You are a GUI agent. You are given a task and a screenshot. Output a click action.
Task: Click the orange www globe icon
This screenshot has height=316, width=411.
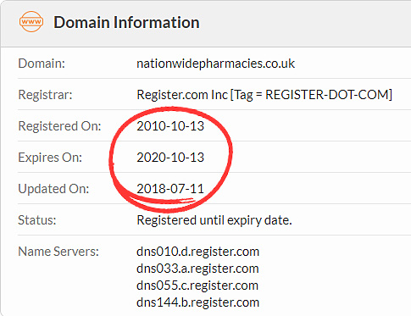pos(31,22)
